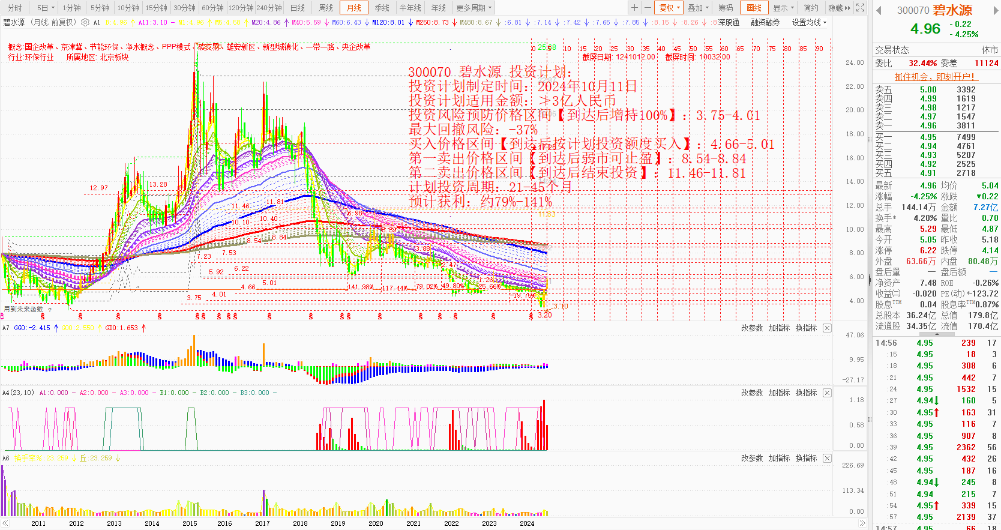Click 改参数 in the A4 panel

tap(751, 393)
